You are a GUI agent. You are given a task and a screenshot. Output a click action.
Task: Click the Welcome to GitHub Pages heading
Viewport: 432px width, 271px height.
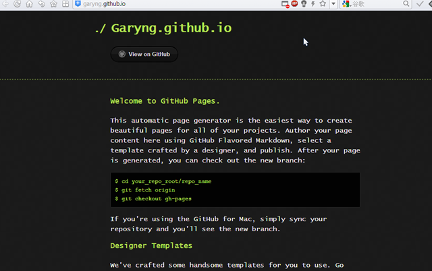point(165,101)
